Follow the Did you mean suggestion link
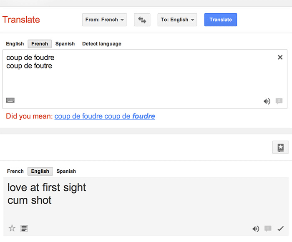Viewport: 292px width, 242px height. click(x=105, y=116)
